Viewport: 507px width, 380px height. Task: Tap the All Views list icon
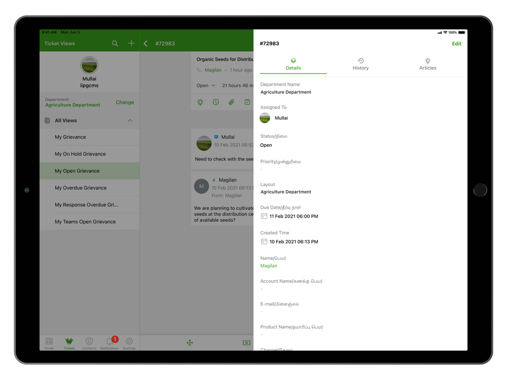(x=47, y=121)
